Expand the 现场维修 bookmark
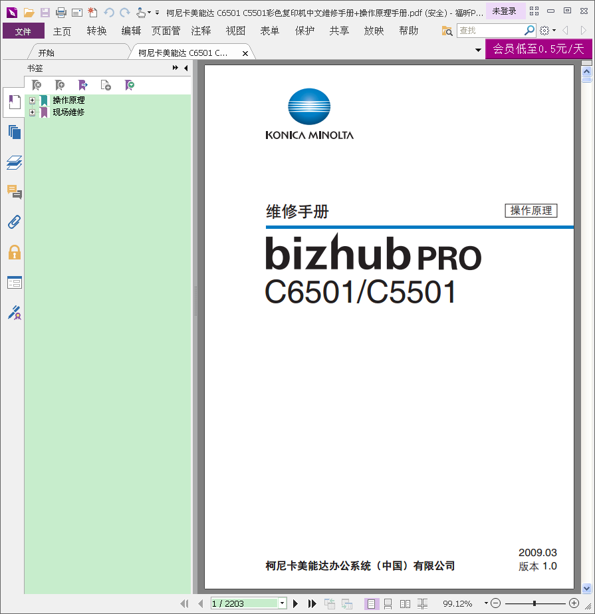The image size is (595, 614). point(32,112)
